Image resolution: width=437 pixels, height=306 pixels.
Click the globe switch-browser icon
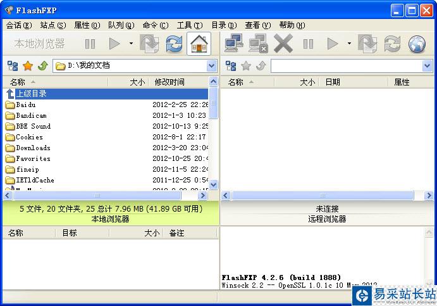point(417,44)
